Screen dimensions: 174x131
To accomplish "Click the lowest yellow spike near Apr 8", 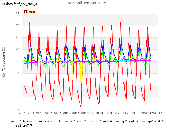I will pyautogui.click(x=73, y=103).
